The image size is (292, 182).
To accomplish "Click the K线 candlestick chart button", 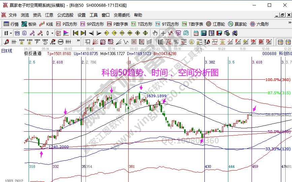I will coord(46,24).
